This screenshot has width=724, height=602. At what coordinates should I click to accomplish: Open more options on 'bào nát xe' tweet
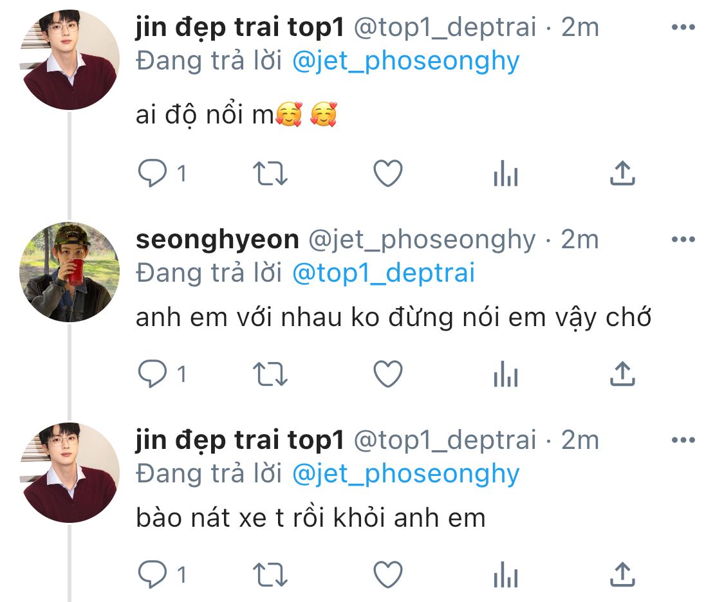683,441
